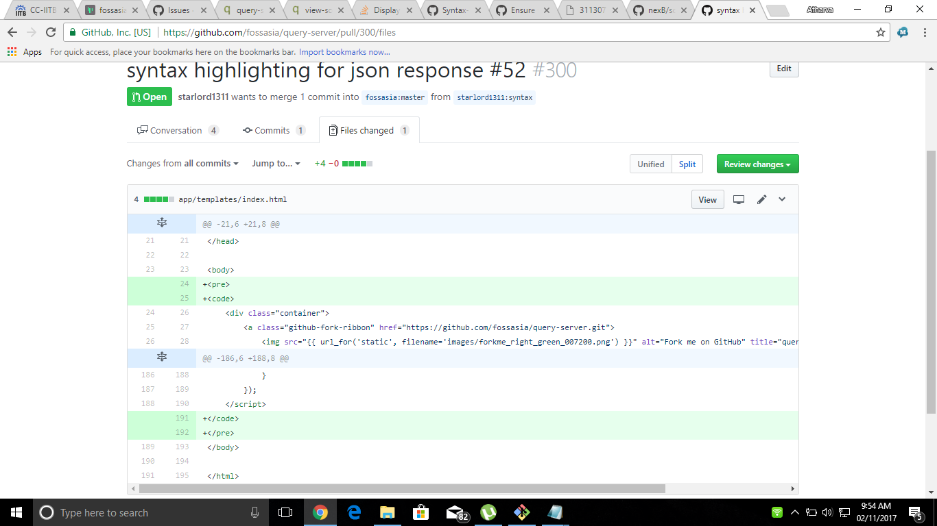Screen dimensions: 937x526
Task: Open Apps bookmarks shortcut
Action: [x=24, y=52]
